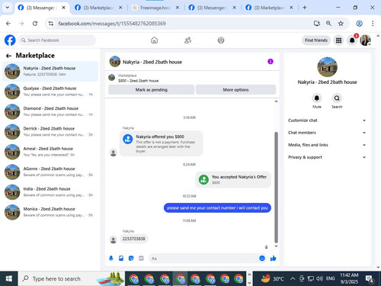The image size is (381, 286).
Task: Switch to the fourth browser tab, Messenger
Action: point(212,8)
